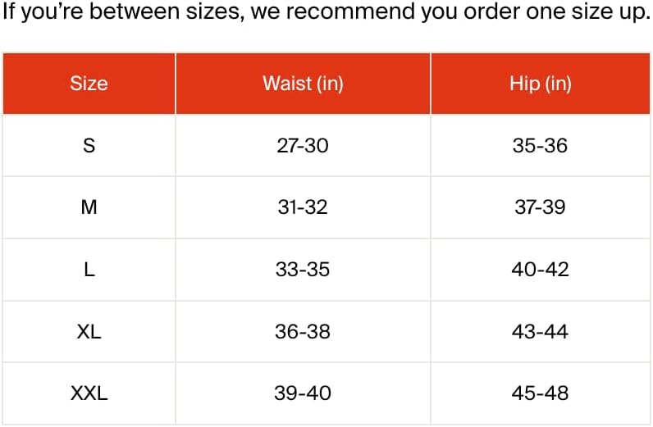Select waist measurement 31-32

click(x=302, y=207)
